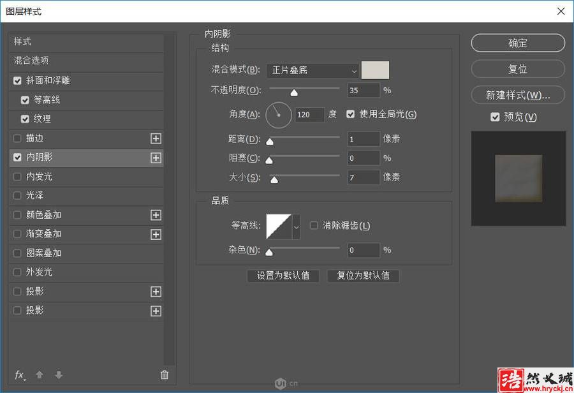Select the 内发光 row label
This screenshot has width=574, height=393.
point(39,177)
